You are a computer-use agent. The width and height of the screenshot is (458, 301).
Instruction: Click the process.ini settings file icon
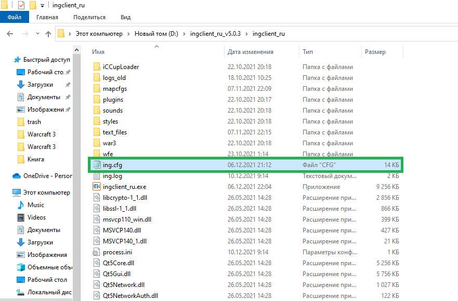pos(96,252)
